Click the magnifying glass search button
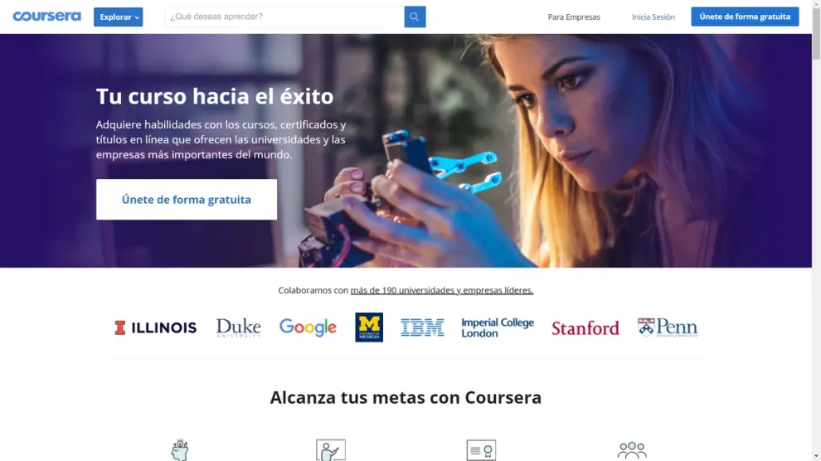The width and height of the screenshot is (821, 461). pyautogui.click(x=415, y=17)
